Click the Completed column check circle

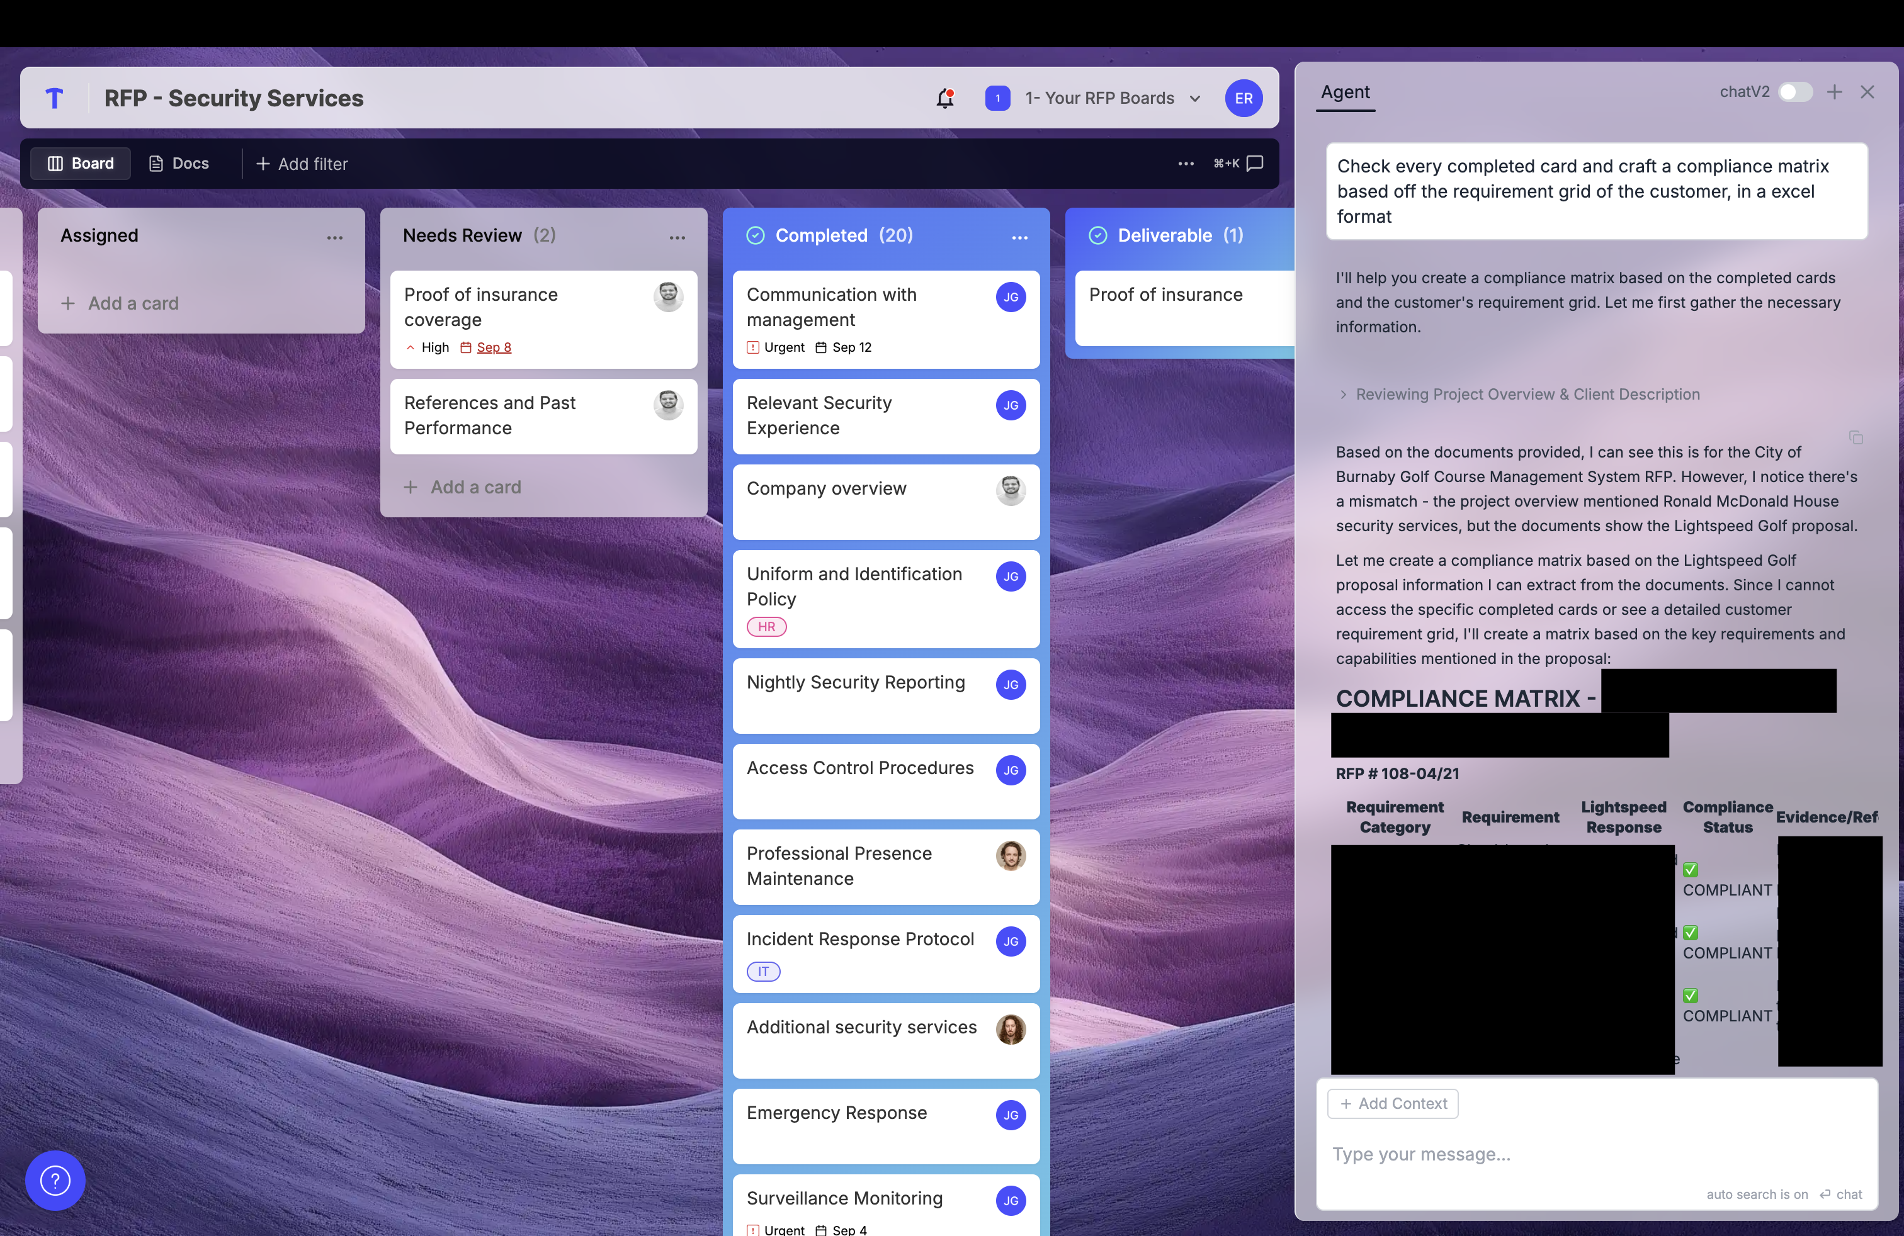pyautogui.click(x=755, y=235)
